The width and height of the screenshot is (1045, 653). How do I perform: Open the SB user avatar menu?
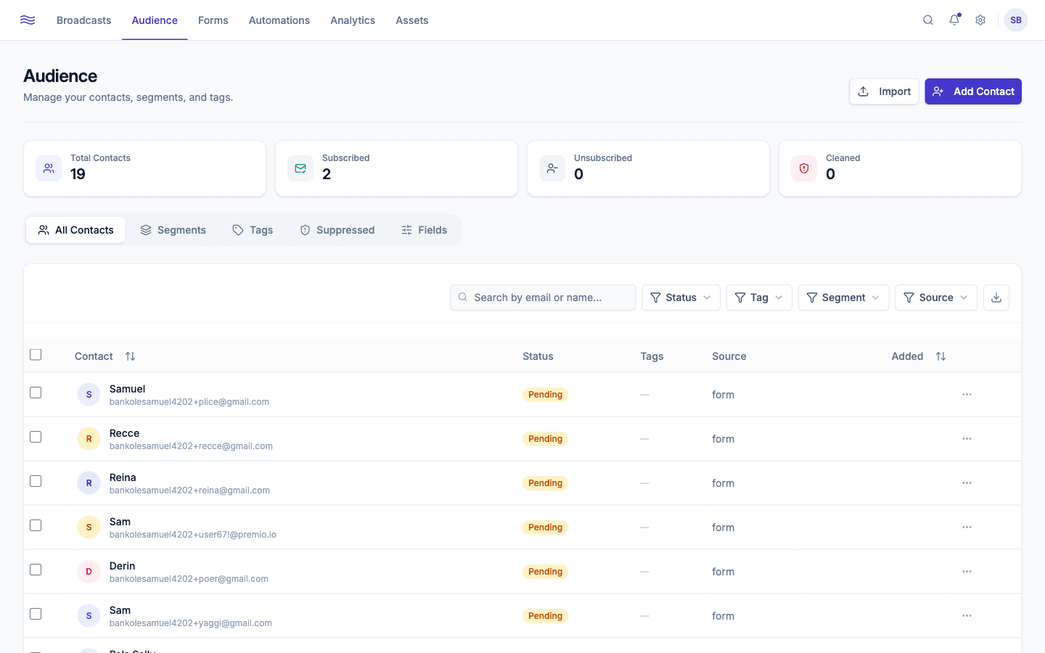(x=1016, y=20)
